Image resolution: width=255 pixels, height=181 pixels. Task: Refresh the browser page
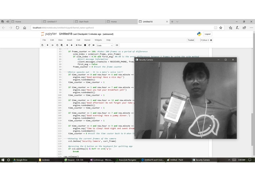coord(17,28)
